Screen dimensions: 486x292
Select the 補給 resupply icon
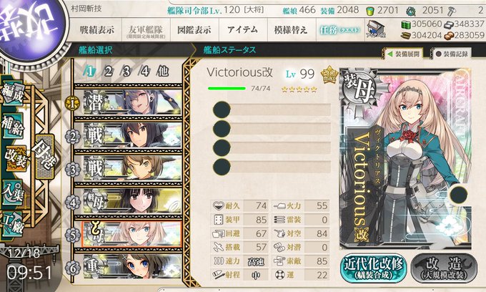(13, 125)
